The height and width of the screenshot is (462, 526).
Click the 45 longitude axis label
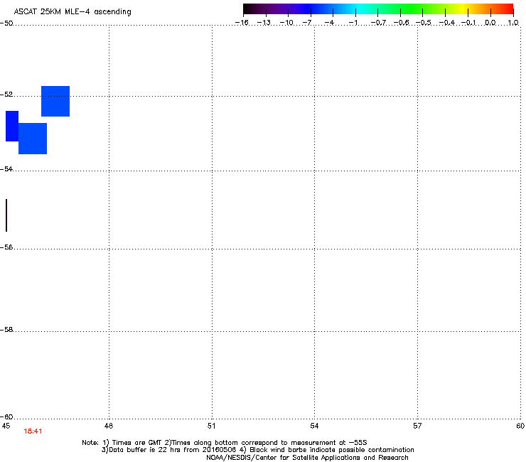tap(6, 426)
